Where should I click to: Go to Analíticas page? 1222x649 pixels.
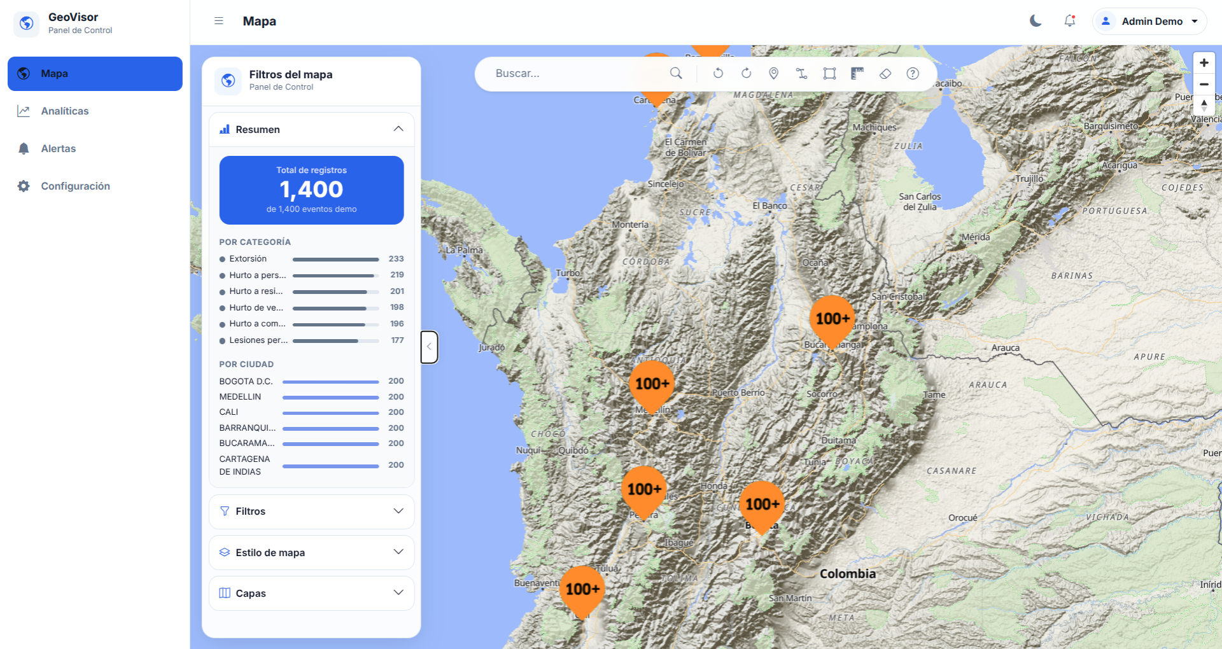click(95, 111)
